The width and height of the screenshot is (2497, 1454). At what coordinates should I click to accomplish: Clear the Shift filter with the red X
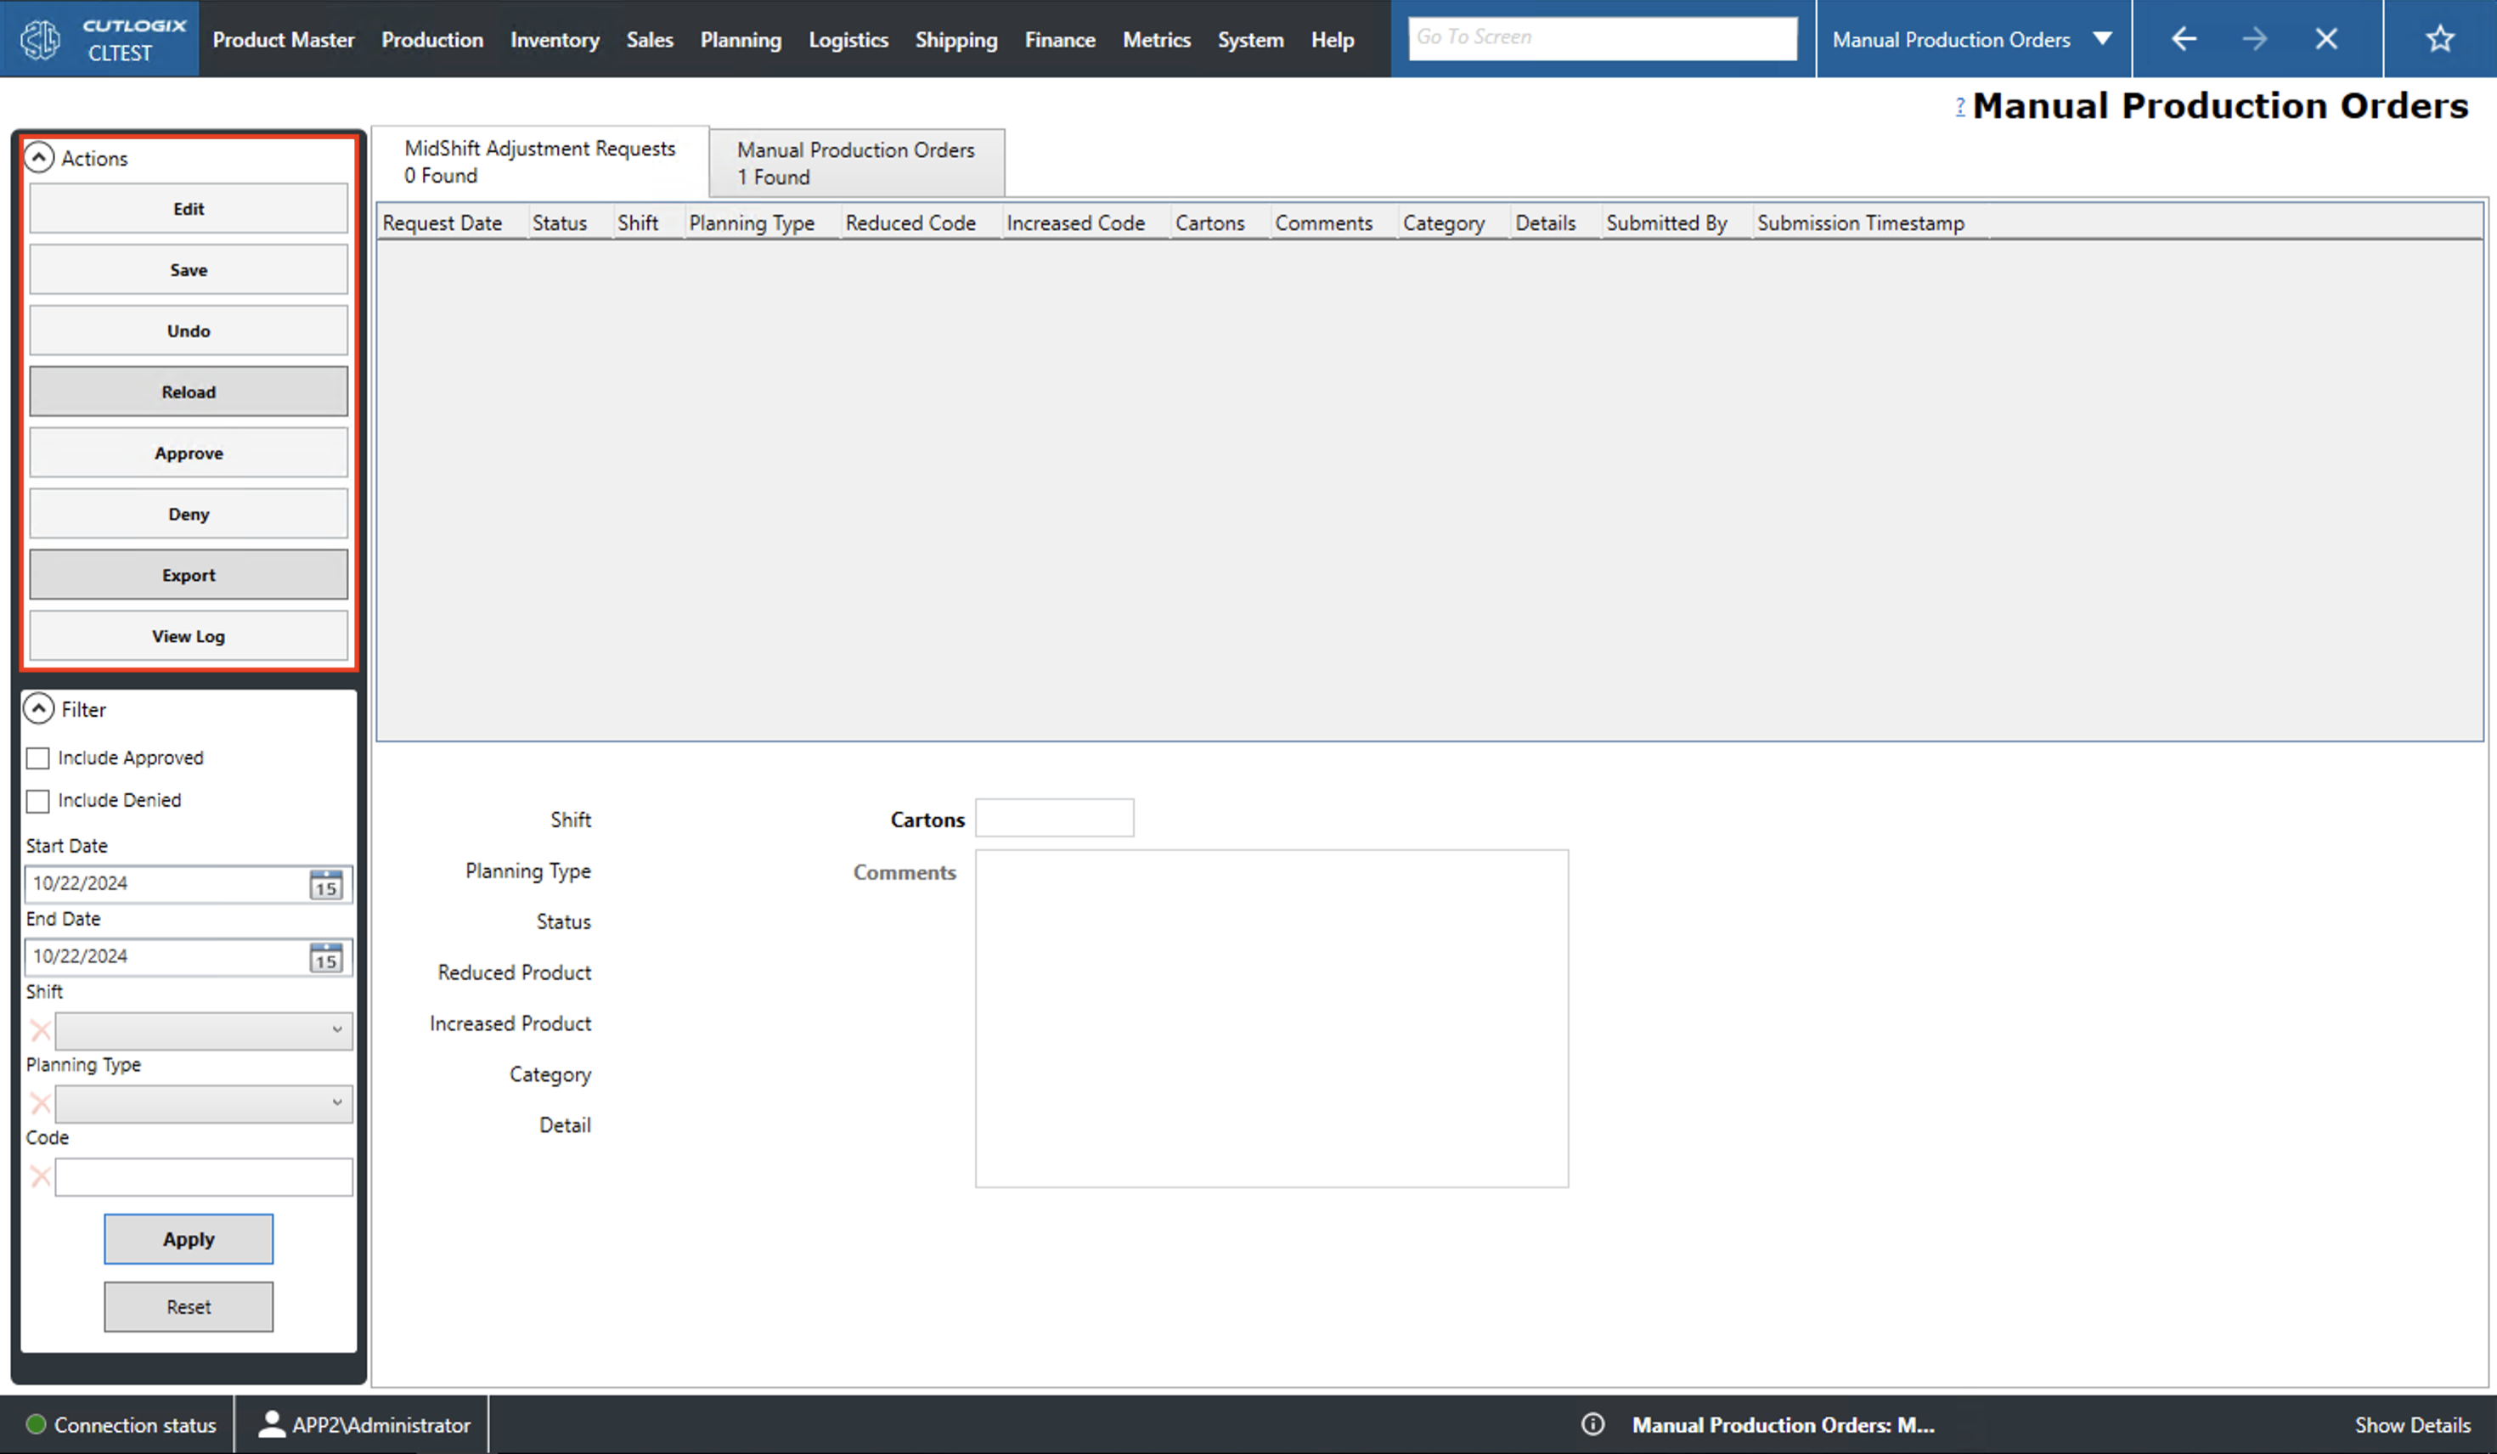[x=39, y=1031]
